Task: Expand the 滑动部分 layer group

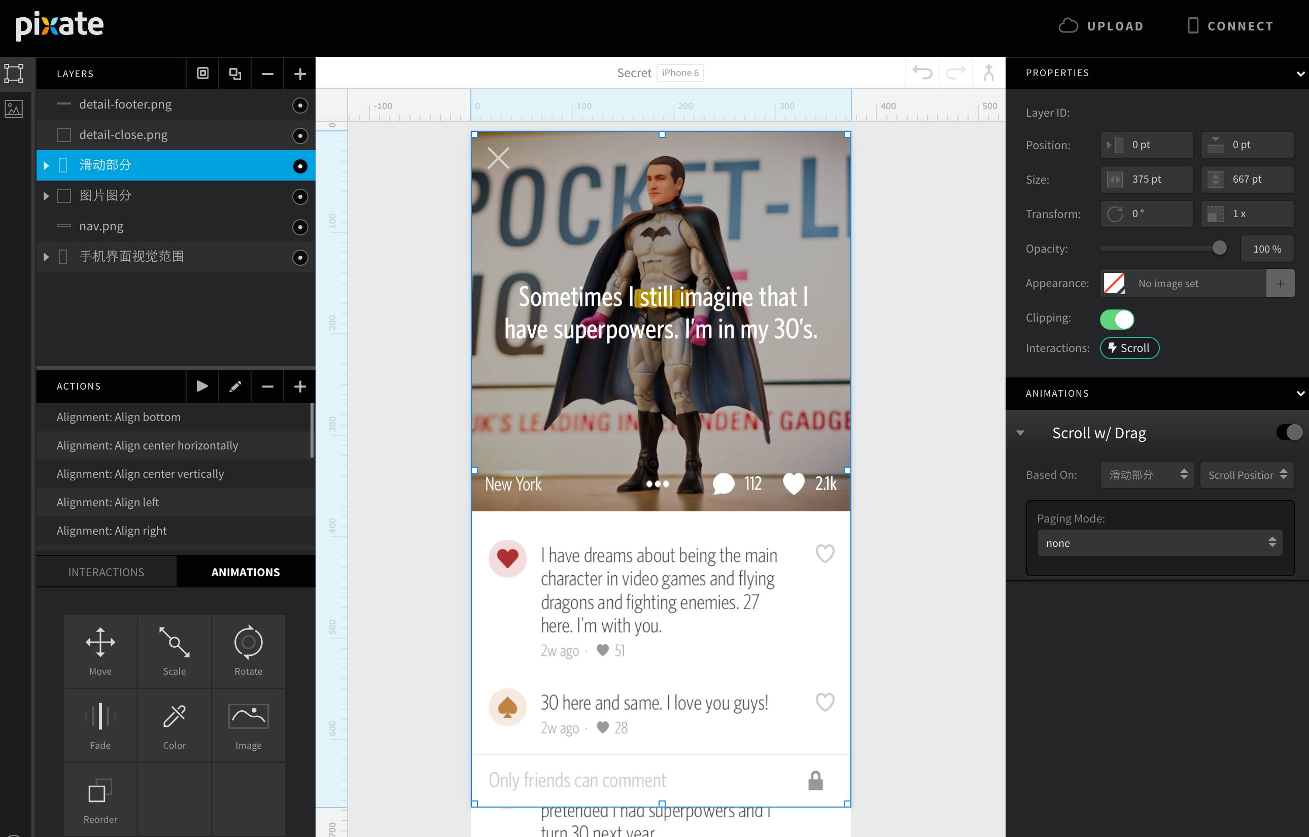Action: coord(46,165)
